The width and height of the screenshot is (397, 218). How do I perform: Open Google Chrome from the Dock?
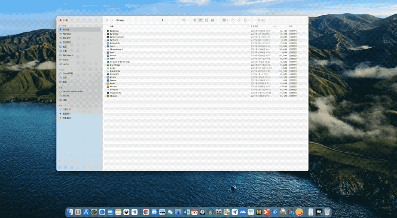point(146,212)
